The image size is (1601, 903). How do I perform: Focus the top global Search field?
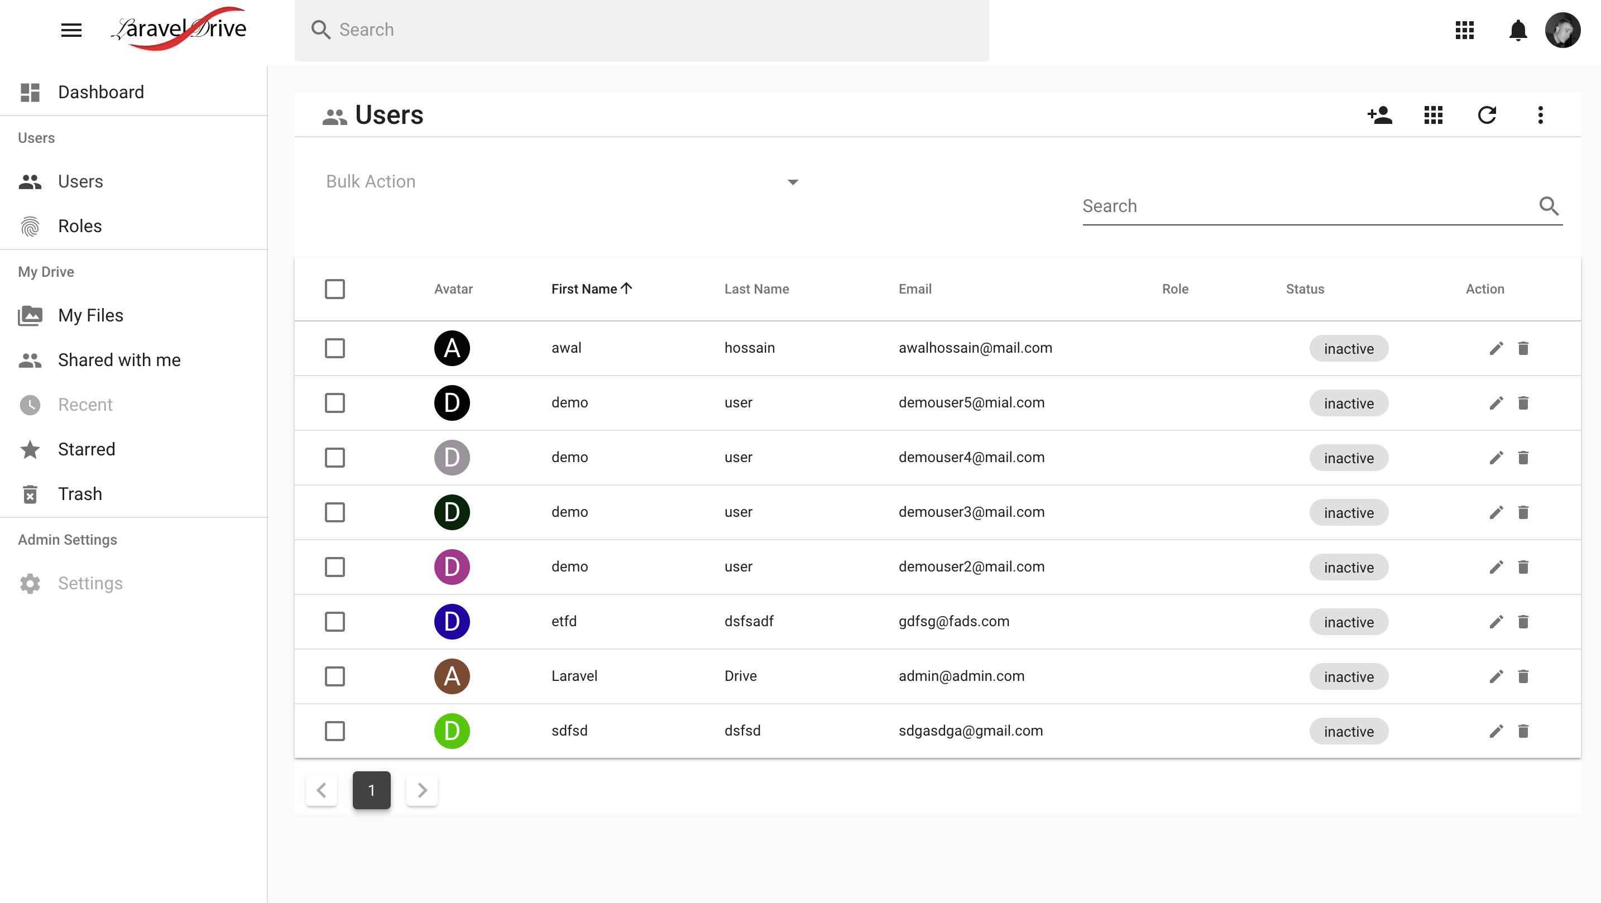click(641, 30)
